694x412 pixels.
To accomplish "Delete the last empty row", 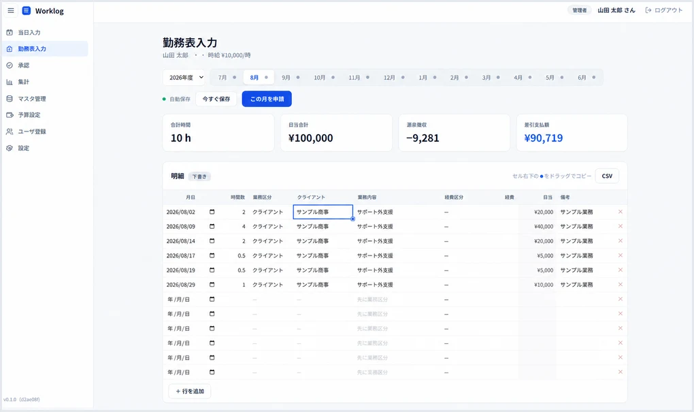I will 620,372.
